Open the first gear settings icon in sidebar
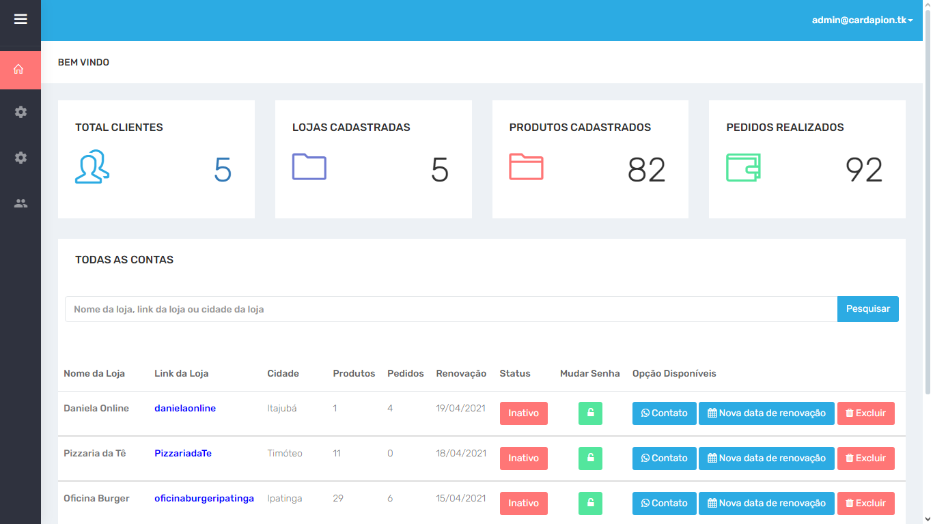Viewport: 933px width, 524px height. click(x=20, y=112)
